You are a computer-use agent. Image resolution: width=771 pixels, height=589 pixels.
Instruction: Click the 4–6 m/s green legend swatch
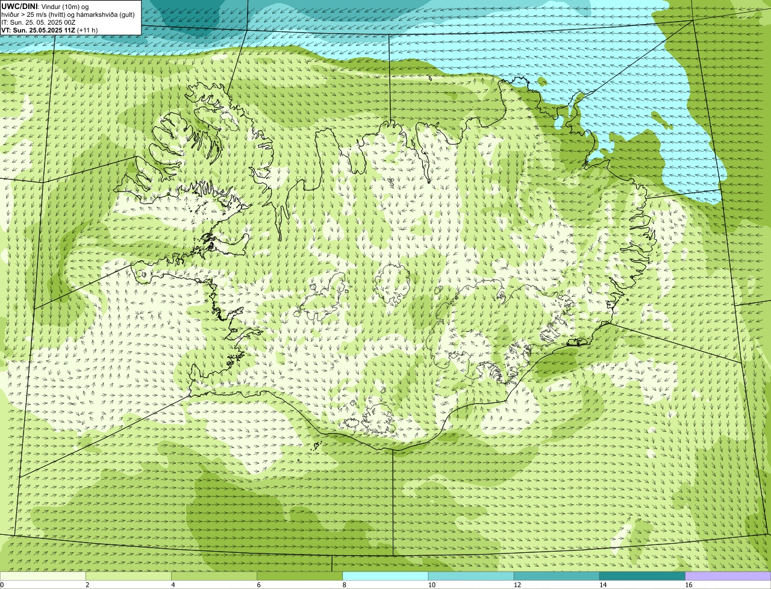pyautogui.click(x=214, y=576)
